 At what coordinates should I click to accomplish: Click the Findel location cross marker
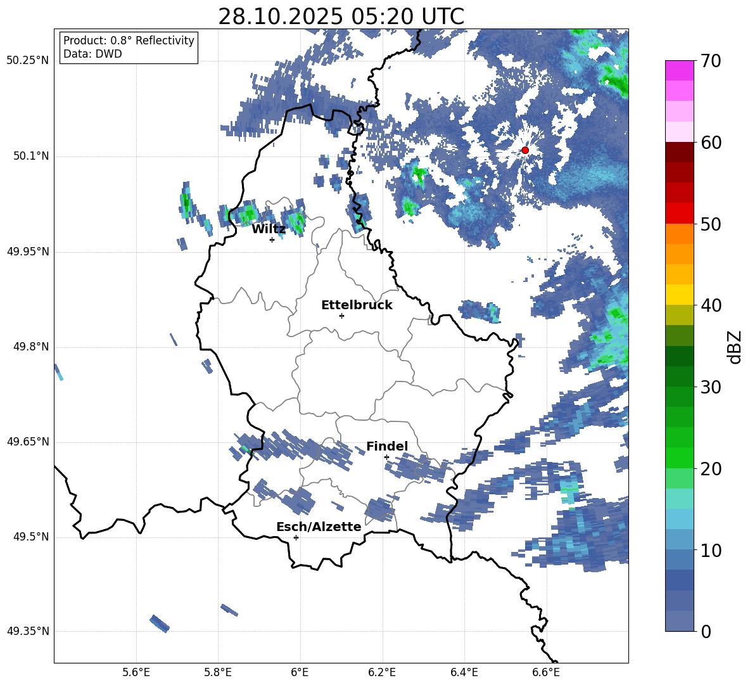[386, 457]
